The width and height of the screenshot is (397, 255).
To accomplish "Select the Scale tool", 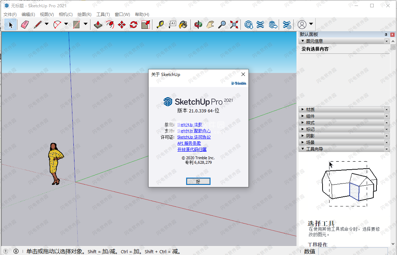I will click(x=145, y=25).
